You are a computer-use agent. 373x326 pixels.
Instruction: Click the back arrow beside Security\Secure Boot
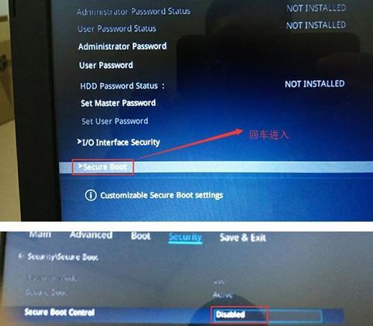pos(21,256)
